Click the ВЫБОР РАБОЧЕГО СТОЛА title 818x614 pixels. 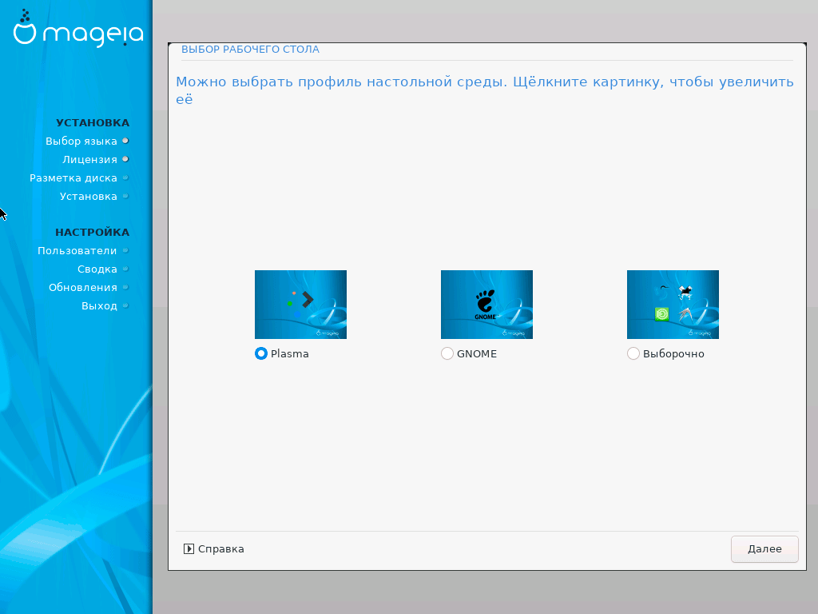(250, 50)
